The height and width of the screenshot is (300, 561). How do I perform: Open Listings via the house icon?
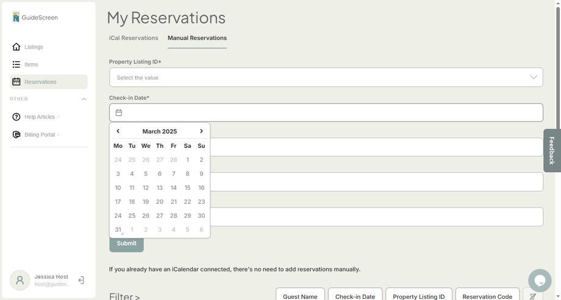(16, 47)
